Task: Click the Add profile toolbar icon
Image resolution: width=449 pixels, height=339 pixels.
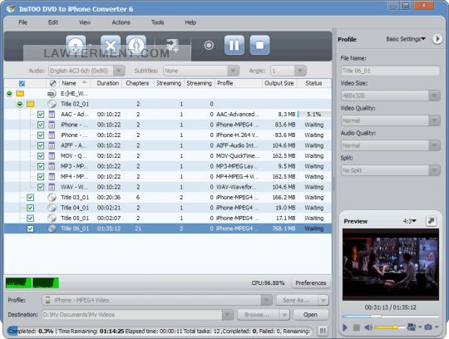Action: click(x=173, y=45)
